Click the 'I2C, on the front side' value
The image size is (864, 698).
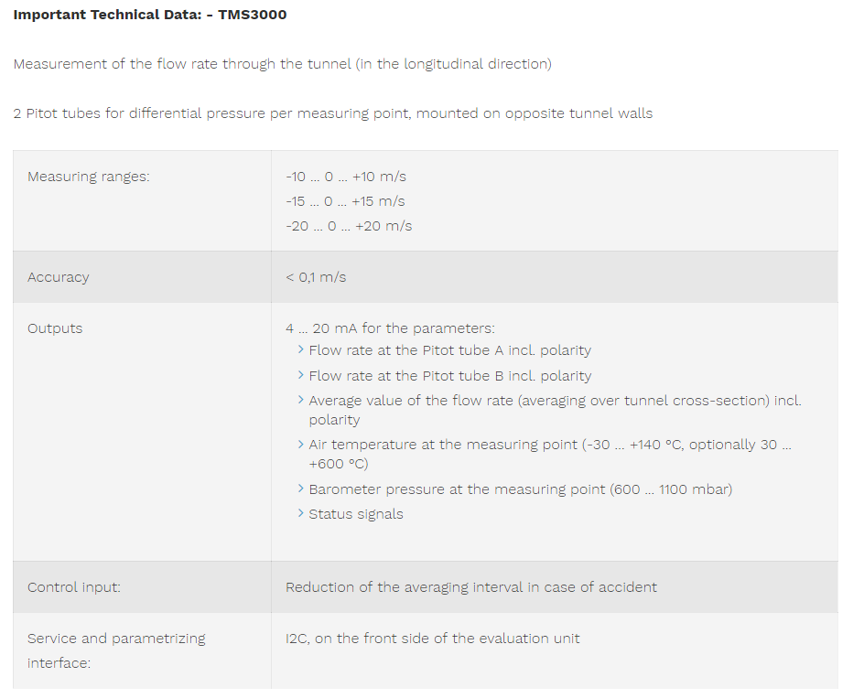click(x=433, y=639)
